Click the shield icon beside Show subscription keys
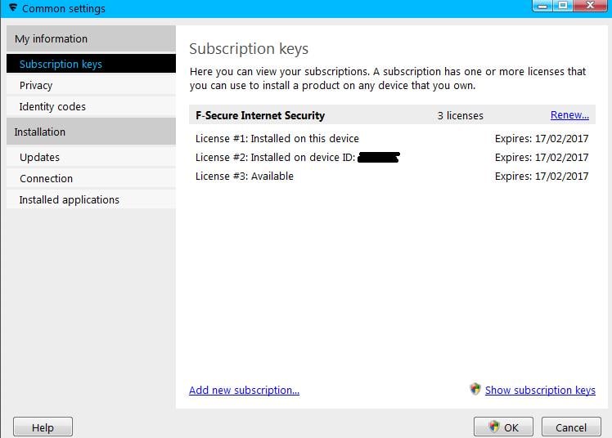This screenshot has height=438, width=612. tap(475, 389)
